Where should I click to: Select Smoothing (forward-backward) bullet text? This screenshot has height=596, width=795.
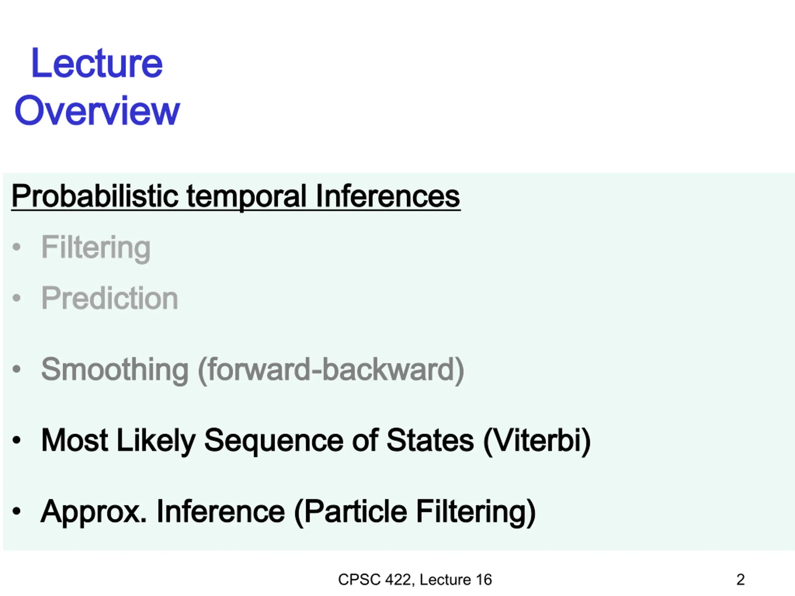[x=253, y=370]
